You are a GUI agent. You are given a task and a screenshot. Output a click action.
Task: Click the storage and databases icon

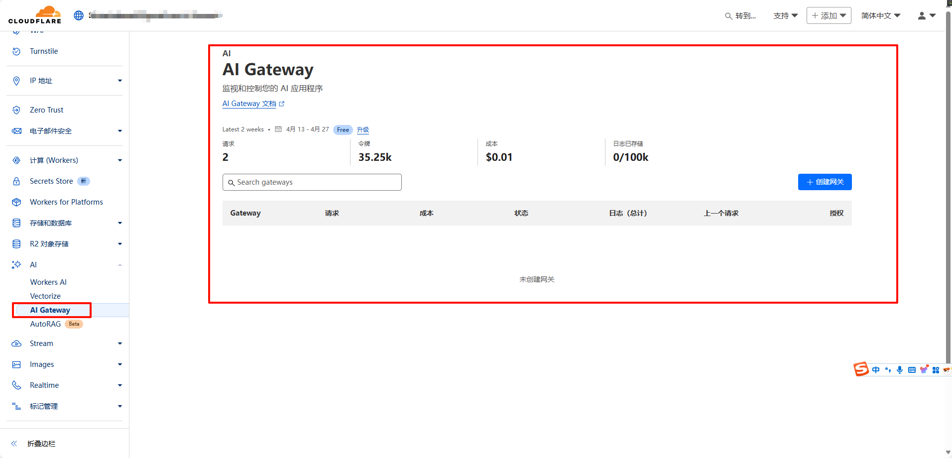[16, 223]
